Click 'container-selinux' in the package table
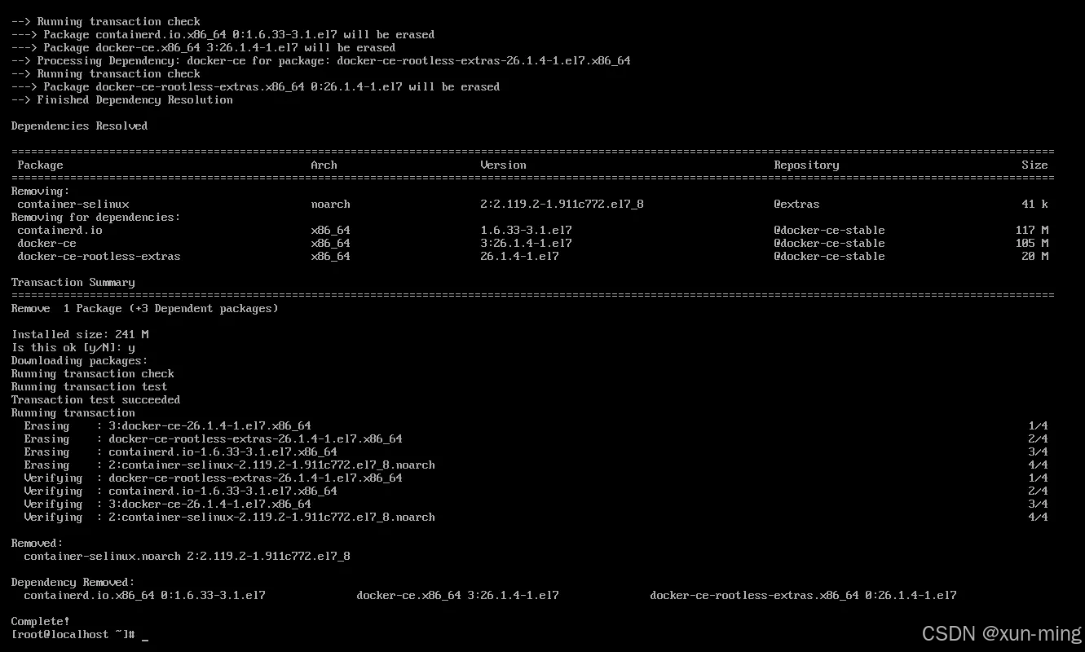Viewport: 1085px width, 652px height. (x=73, y=204)
